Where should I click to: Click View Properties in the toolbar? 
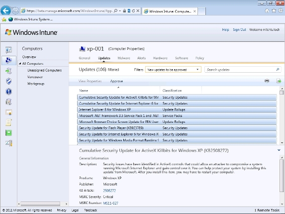[90, 81]
